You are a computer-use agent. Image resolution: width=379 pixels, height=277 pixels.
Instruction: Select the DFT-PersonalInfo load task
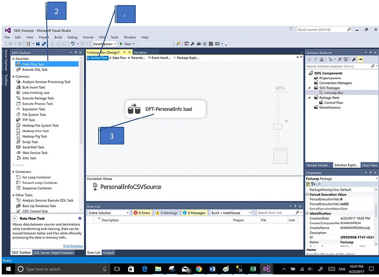(x=166, y=109)
